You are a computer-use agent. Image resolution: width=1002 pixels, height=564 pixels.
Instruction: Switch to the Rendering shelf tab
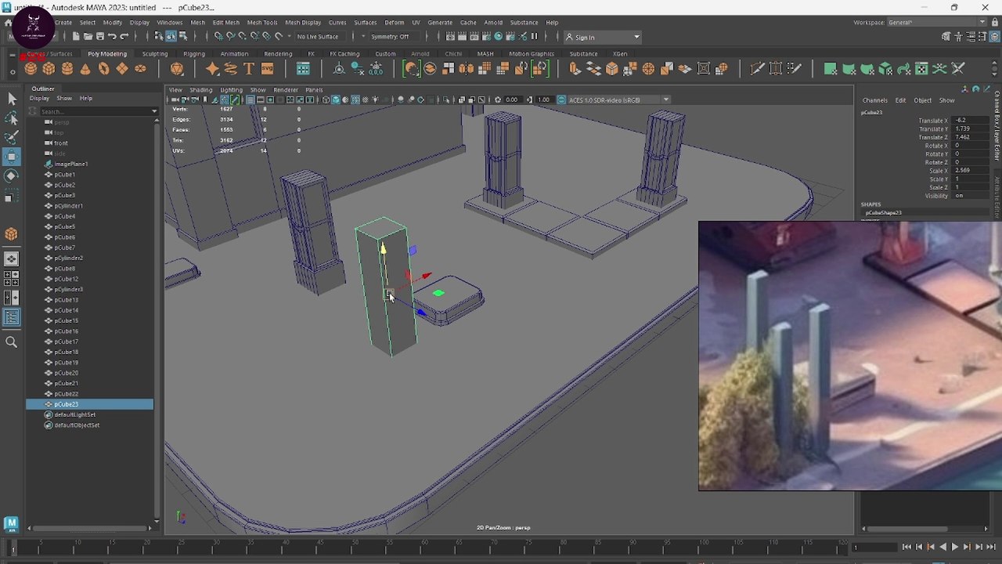278,54
